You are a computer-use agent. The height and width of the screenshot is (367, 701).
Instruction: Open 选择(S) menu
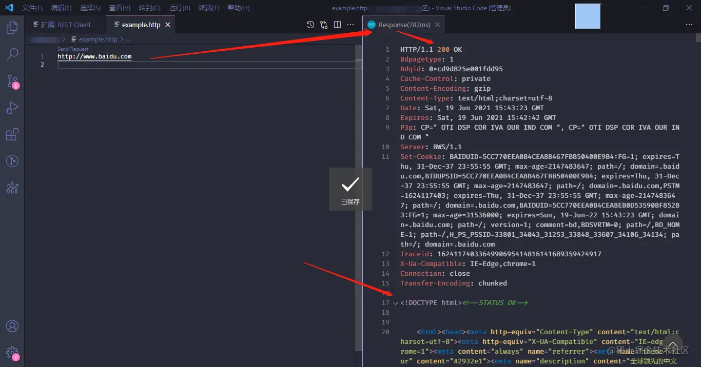90,8
